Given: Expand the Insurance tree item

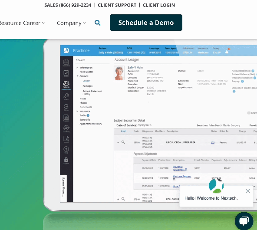Looking at the screenshot, I should [77, 111].
